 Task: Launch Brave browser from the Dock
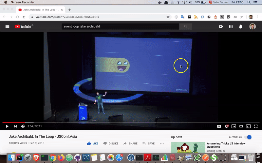click(x=36, y=157)
